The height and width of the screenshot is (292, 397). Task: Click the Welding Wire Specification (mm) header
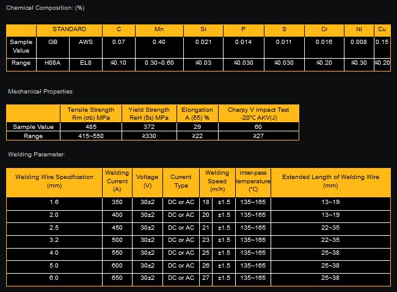(54, 181)
